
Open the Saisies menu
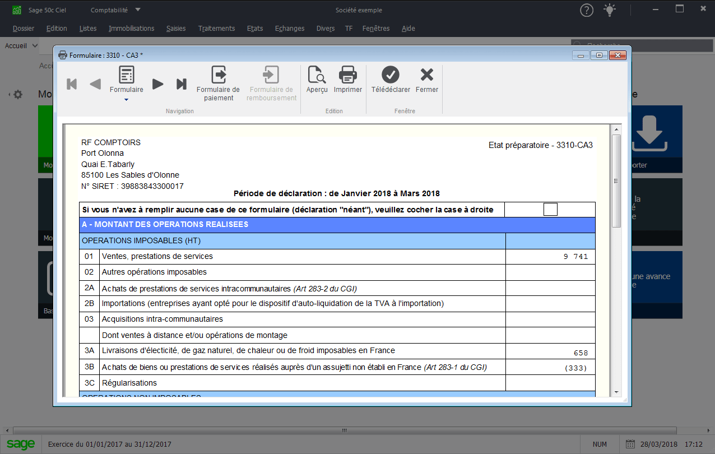(x=176, y=29)
